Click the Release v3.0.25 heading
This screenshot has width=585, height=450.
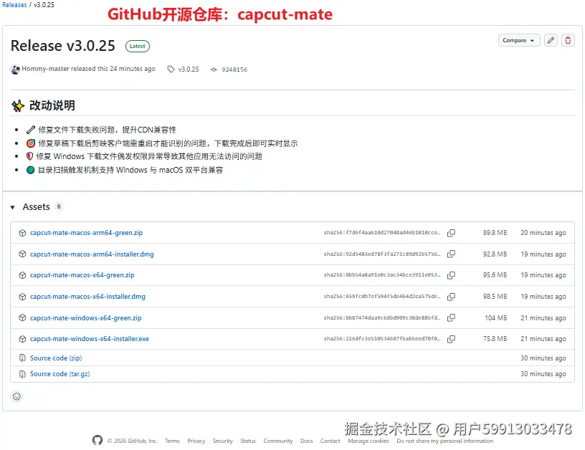[x=62, y=46]
